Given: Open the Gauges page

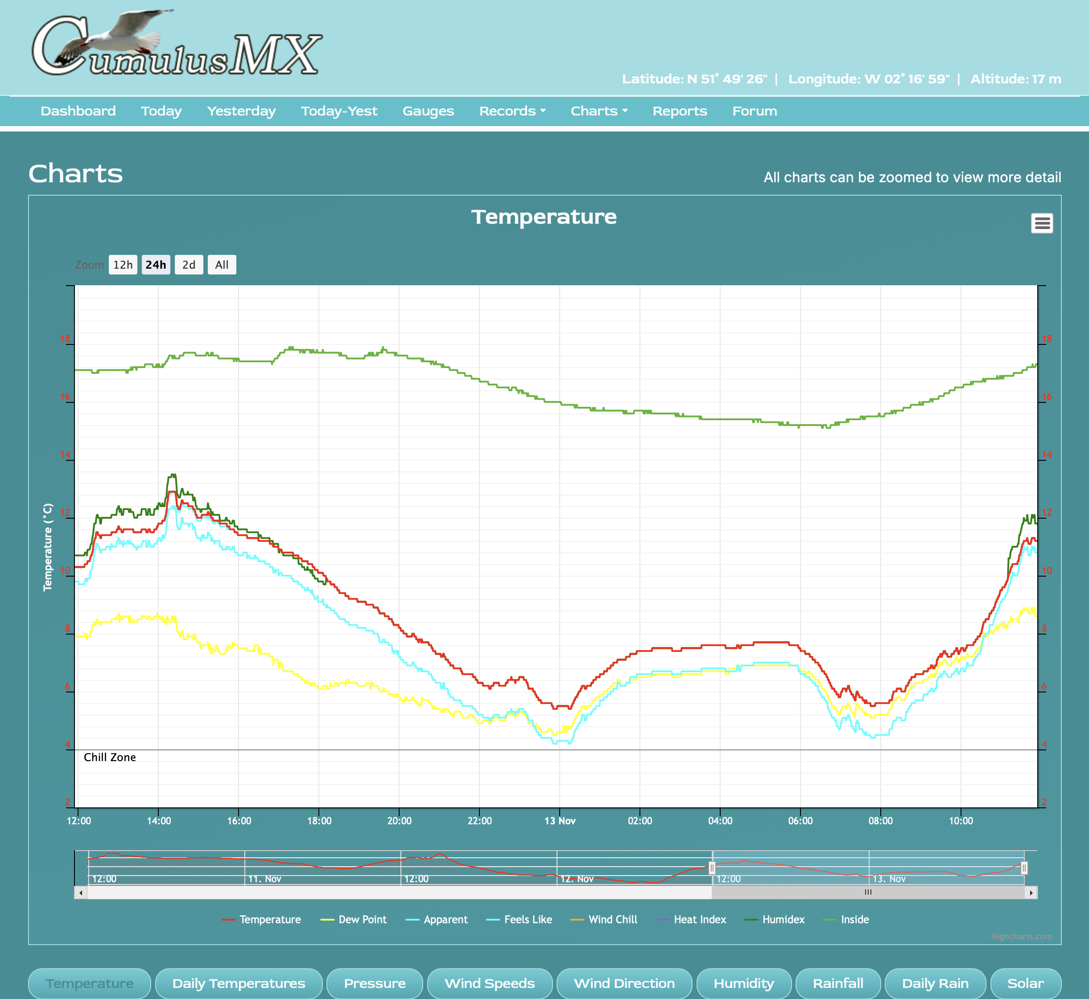Looking at the screenshot, I should click(428, 111).
